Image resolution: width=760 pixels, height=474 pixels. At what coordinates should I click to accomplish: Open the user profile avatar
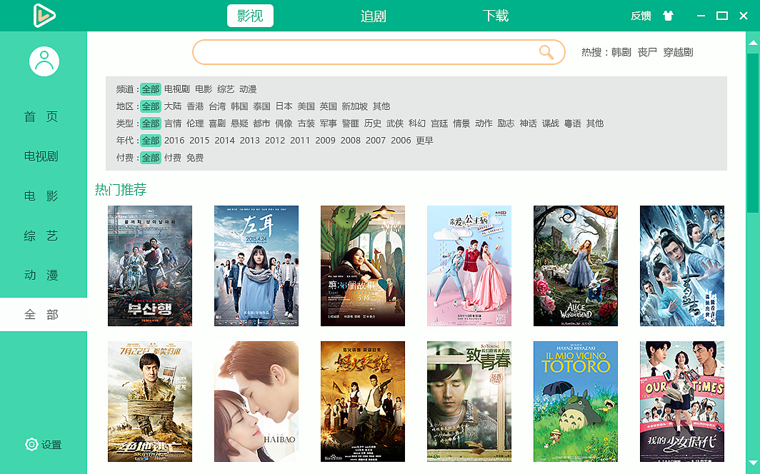(44, 61)
